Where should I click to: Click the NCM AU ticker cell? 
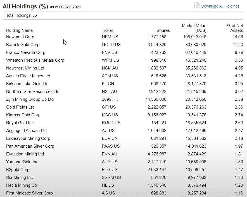point(110,68)
